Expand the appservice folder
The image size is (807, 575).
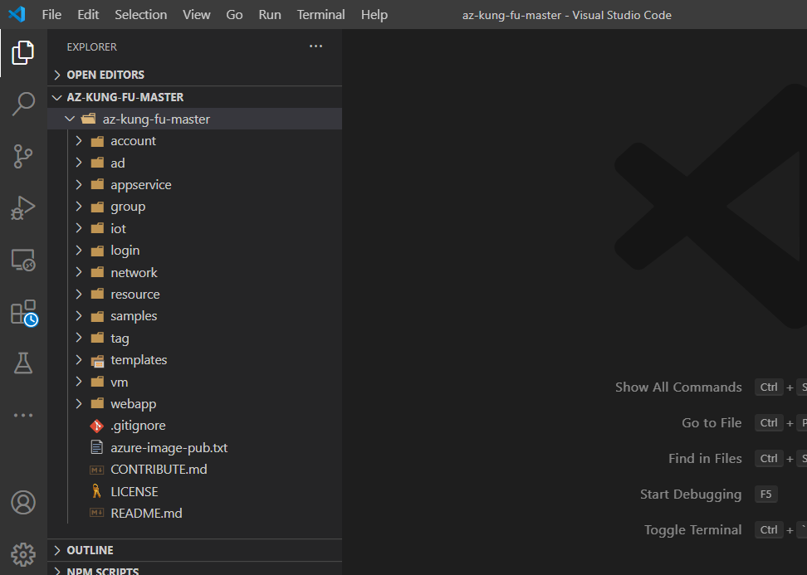[x=140, y=185]
